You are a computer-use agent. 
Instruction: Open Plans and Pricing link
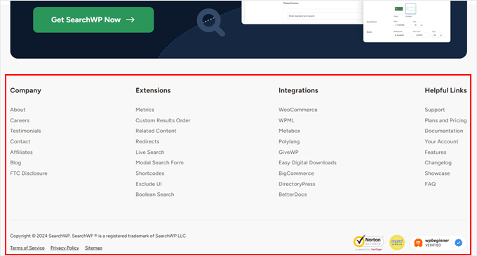[x=445, y=120]
